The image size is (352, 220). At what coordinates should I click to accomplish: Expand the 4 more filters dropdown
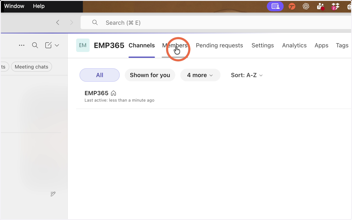tap(200, 75)
